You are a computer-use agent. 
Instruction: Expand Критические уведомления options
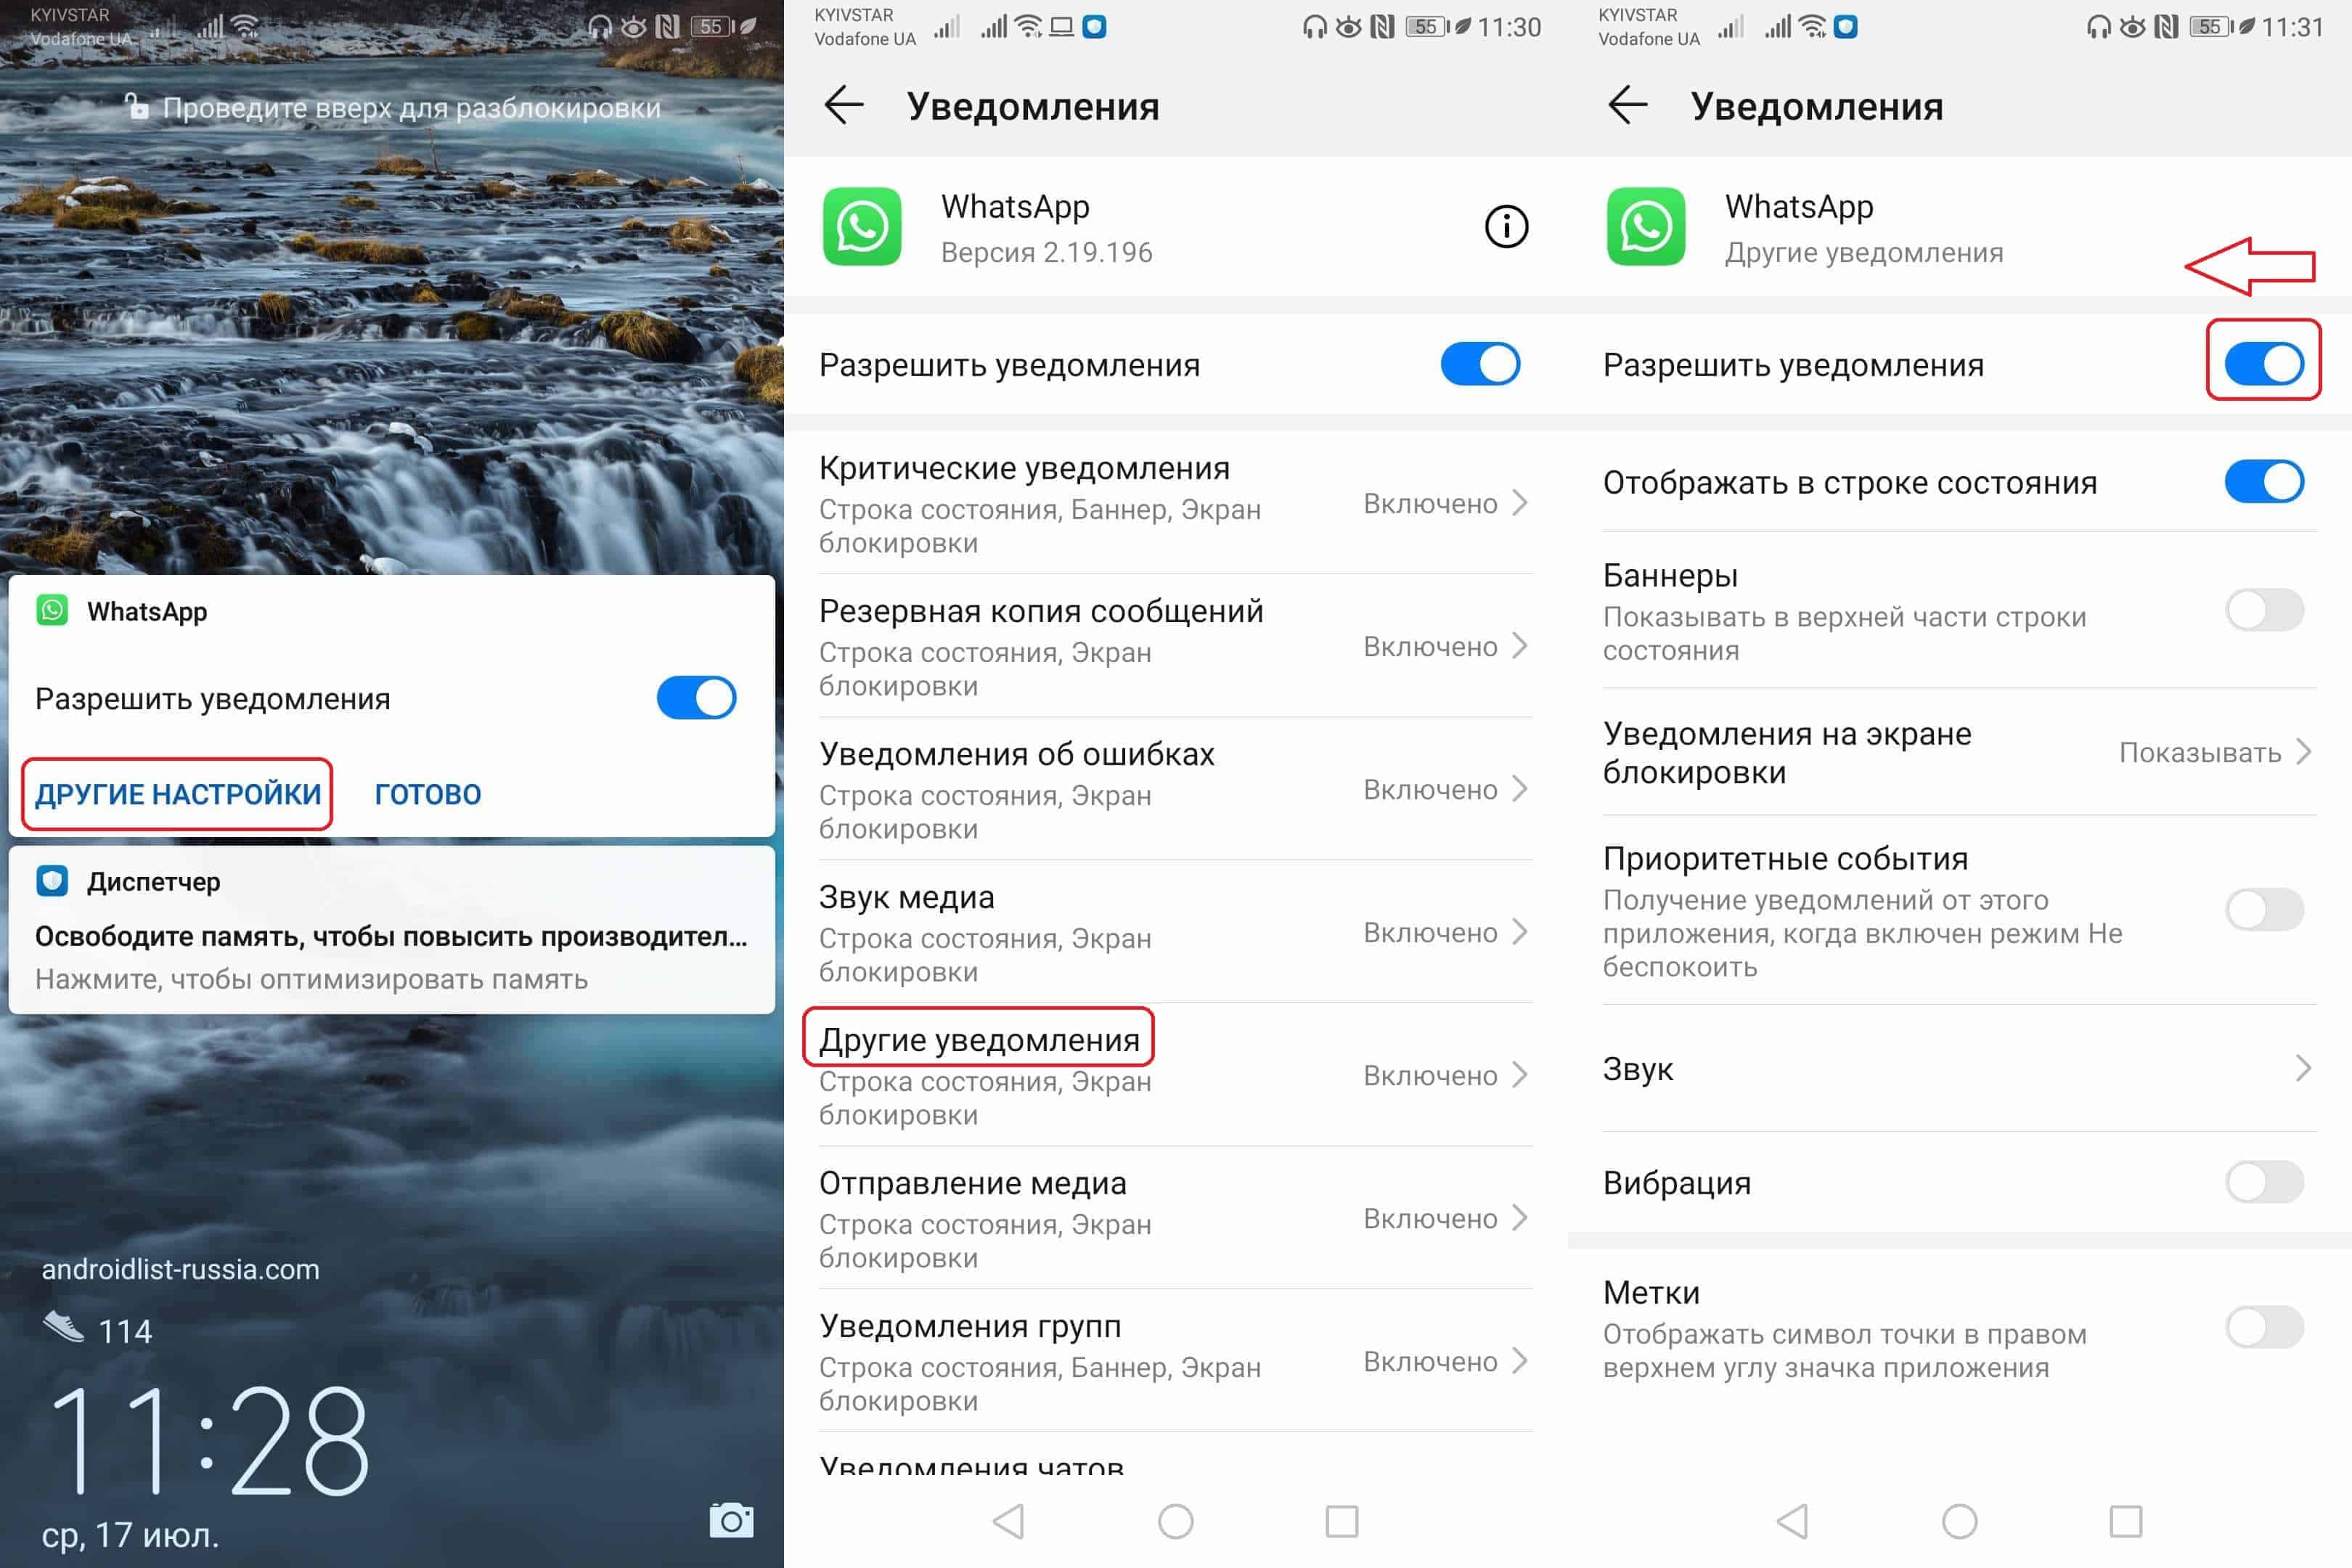(x=1176, y=507)
